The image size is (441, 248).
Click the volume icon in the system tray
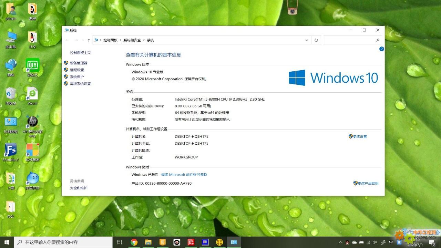[375, 242]
